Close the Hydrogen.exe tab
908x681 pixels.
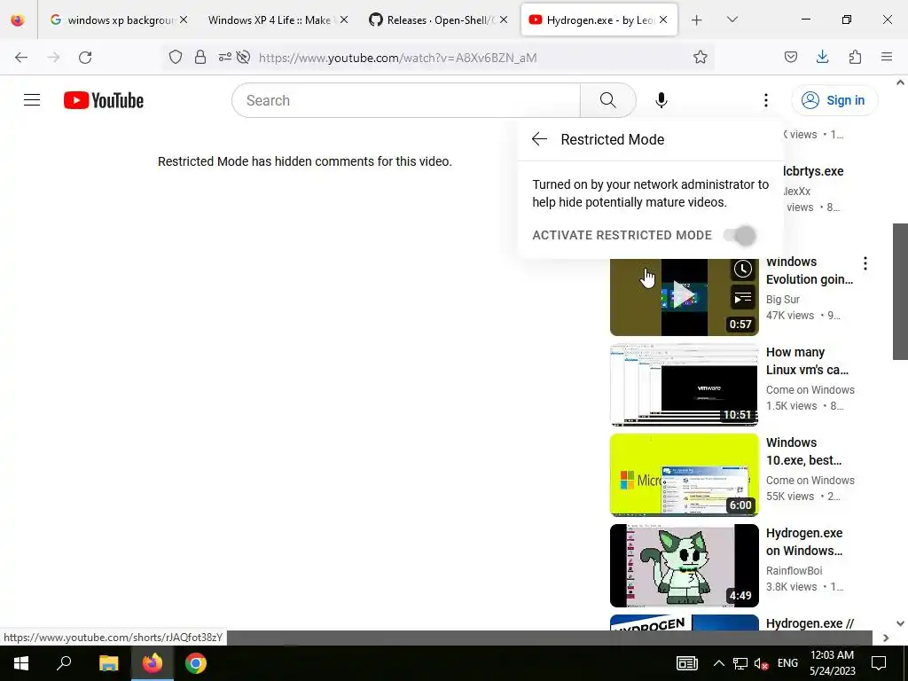point(663,20)
